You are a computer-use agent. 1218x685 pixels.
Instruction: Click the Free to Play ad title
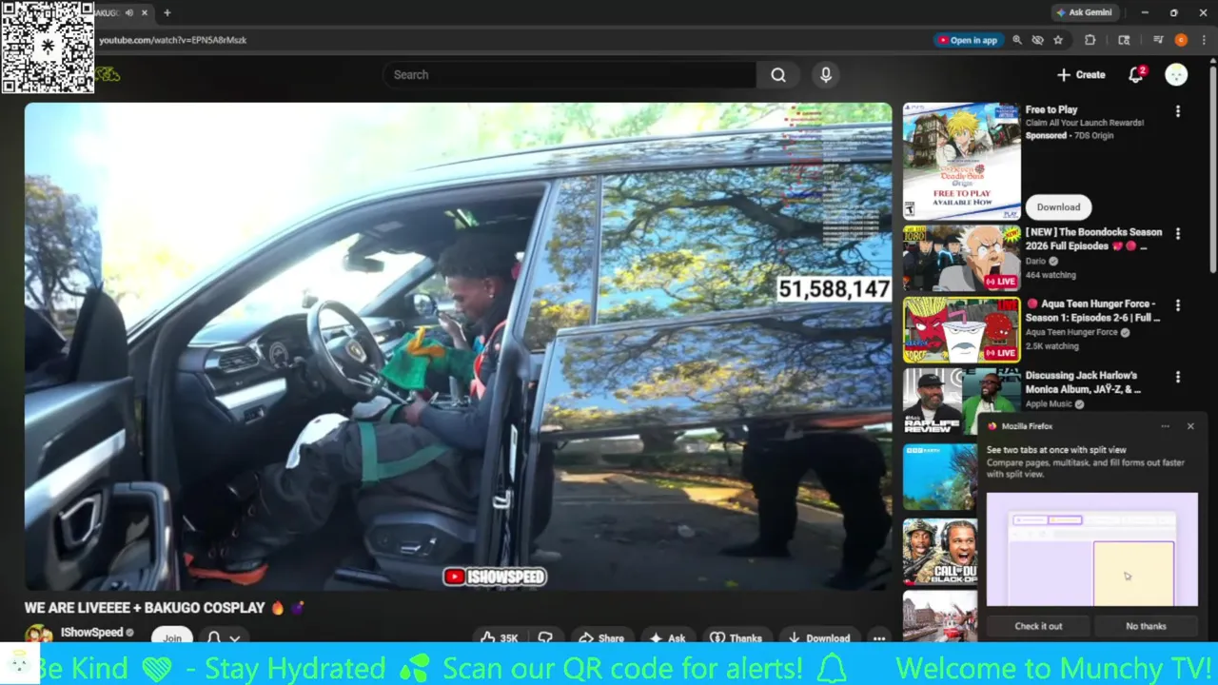point(1051,109)
